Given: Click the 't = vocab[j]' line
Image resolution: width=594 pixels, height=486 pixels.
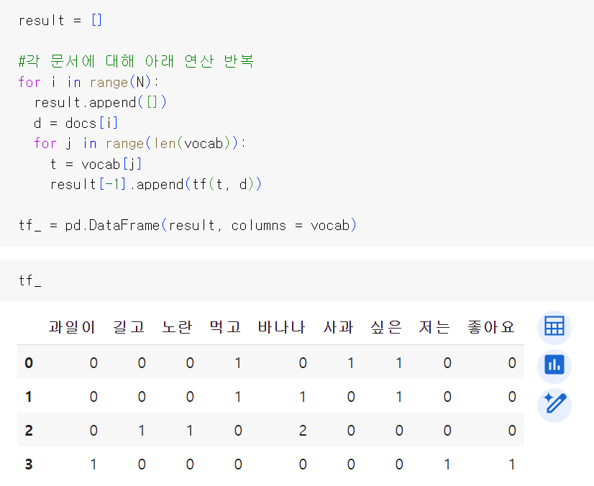Looking at the screenshot, I should tap(96, 164).
